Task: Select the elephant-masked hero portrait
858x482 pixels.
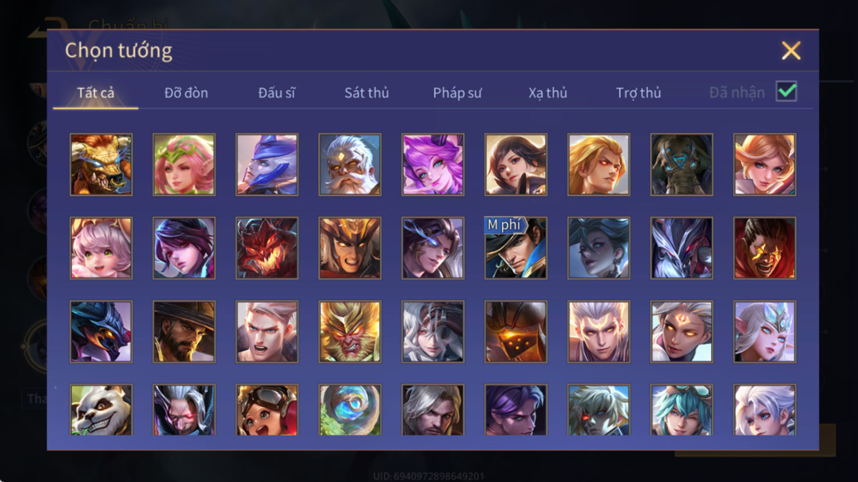Action: tap(682, 164)
